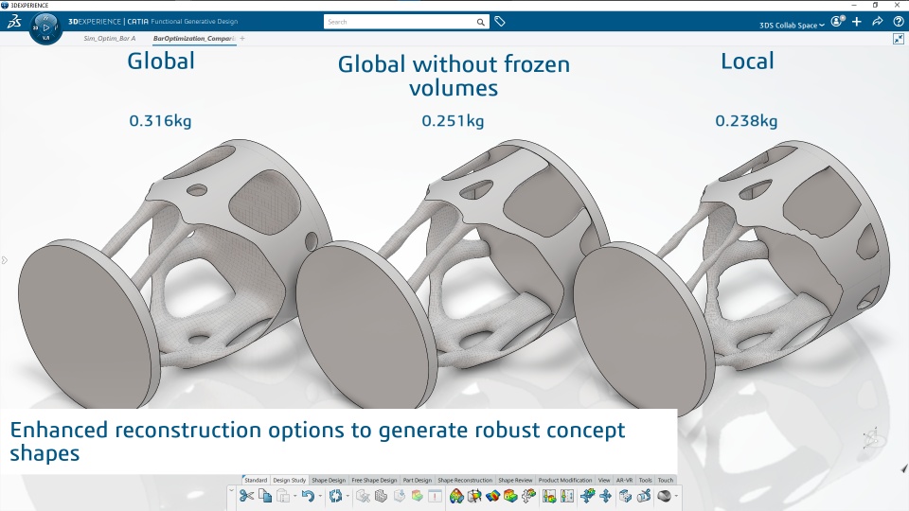Click the gray download-arrow part icon
The width and height of the screenshot is (909, 511).
click(400, 496)
